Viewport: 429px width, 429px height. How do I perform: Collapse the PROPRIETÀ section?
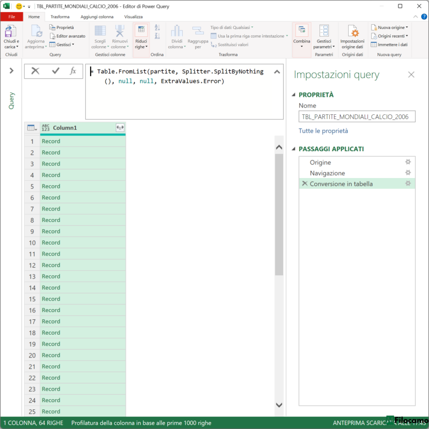[x=294, y=95]
